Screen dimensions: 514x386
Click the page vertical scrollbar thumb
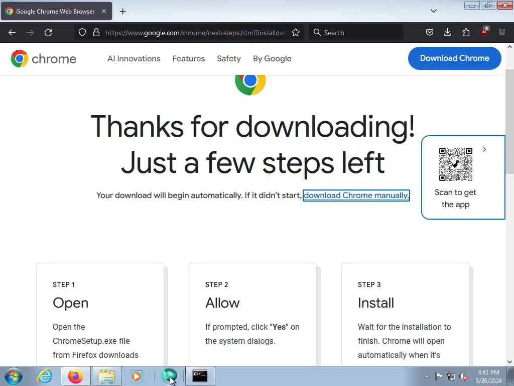tap(509, 122)
